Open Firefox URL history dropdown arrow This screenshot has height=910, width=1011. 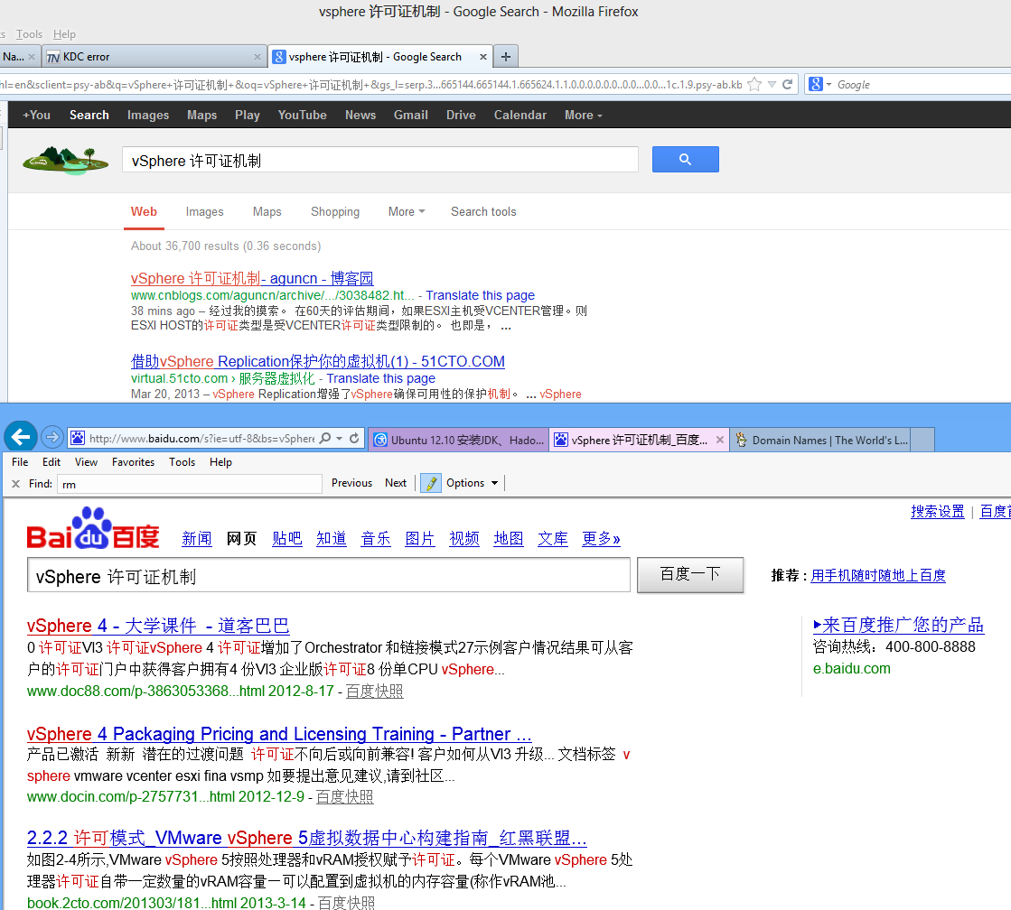[772, 85]
